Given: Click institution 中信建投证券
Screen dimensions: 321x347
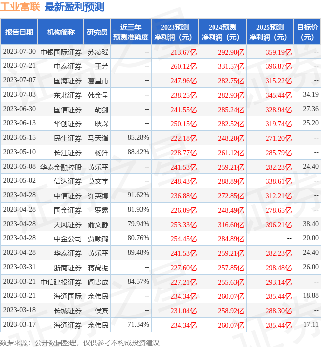Looking at the screenshot, I should [x=61, y=282].
